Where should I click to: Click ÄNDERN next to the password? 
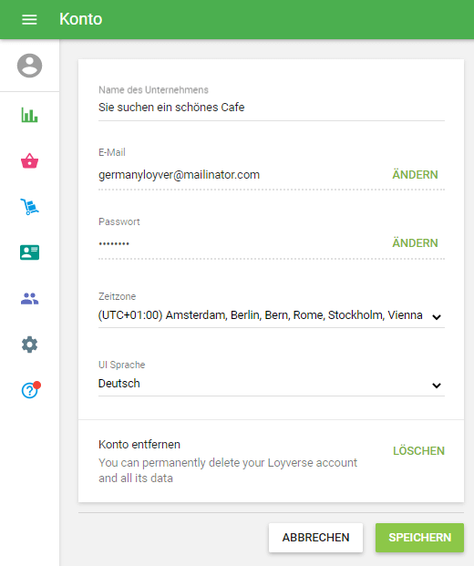point(415,243)
